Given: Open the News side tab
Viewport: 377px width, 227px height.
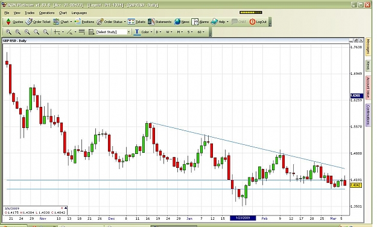Looking at the screenshot, I should 368,65.
